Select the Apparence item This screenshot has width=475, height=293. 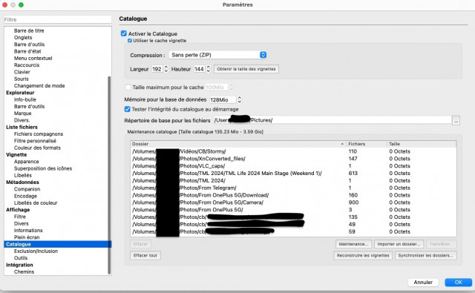(27, 162)
